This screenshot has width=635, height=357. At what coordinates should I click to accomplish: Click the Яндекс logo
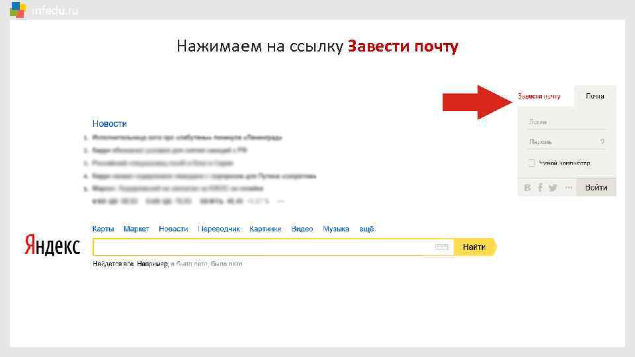tap(52, 246)
